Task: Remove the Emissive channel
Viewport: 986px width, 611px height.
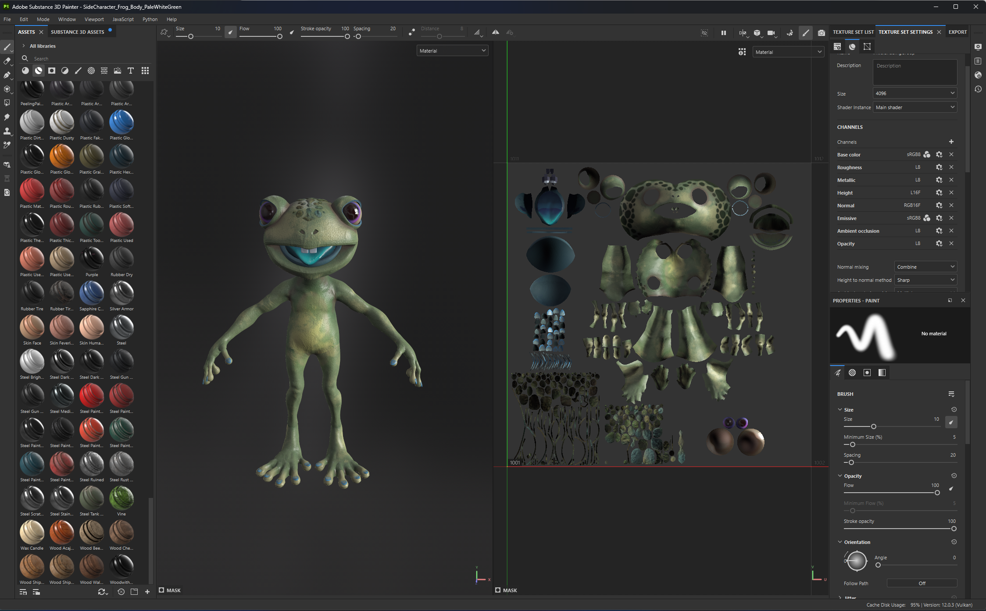Action: [x=951, y=218]
